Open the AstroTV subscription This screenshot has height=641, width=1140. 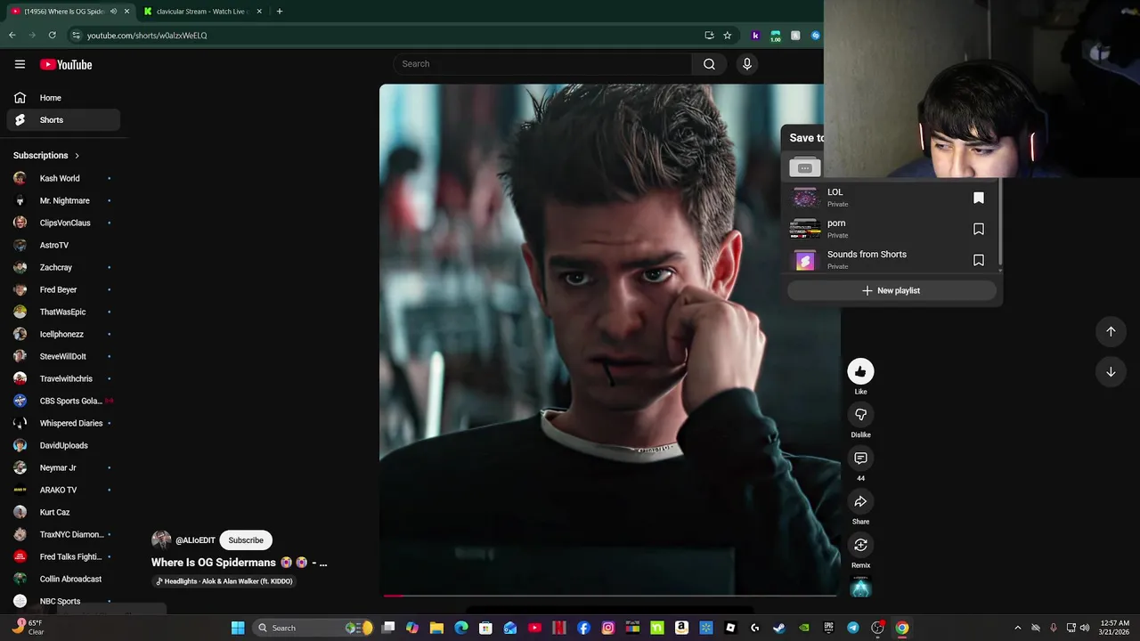coord(62,245)
